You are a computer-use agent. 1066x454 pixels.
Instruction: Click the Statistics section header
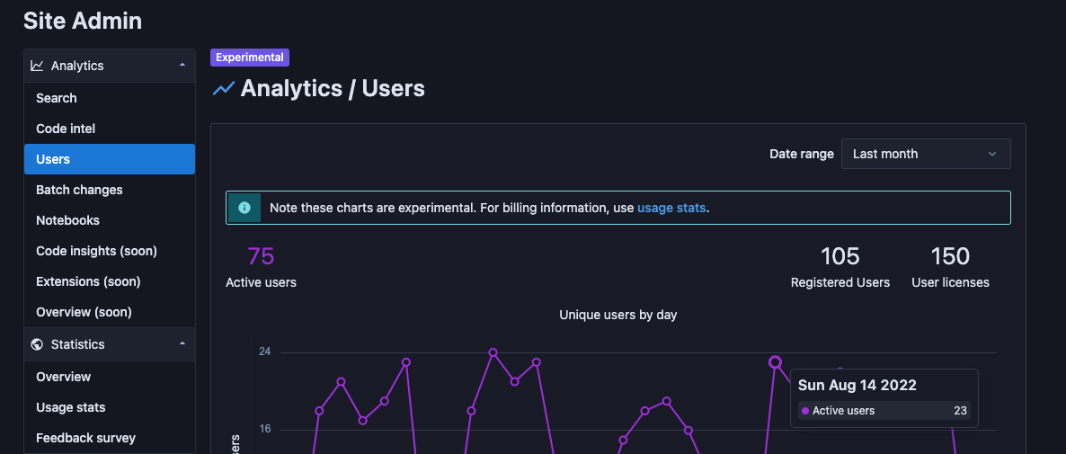coord(110,344)
